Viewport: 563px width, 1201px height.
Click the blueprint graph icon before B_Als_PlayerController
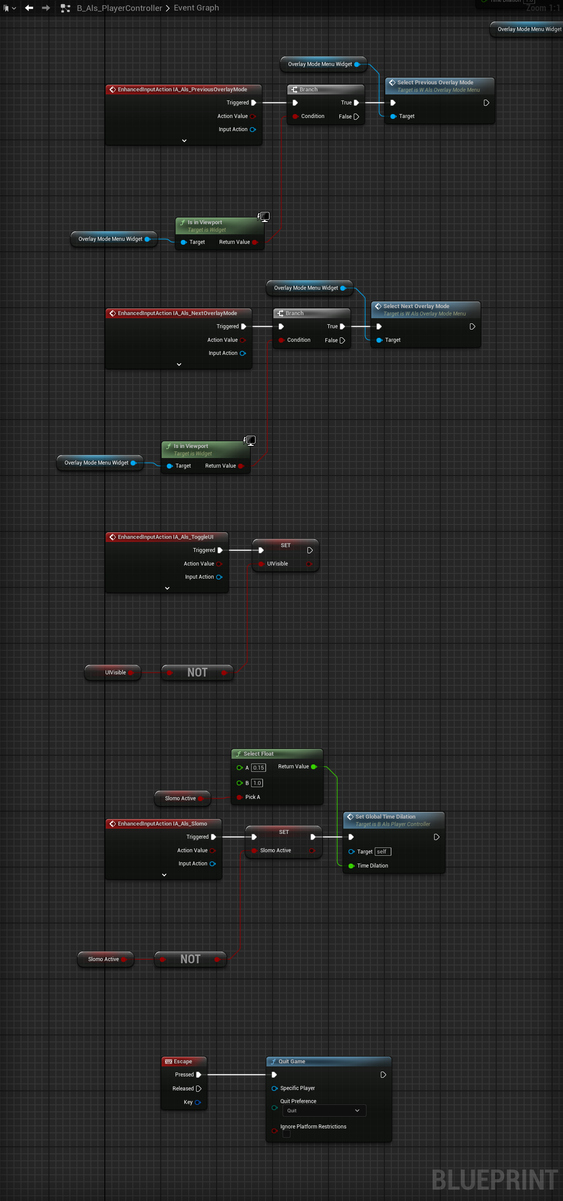click(x=65, y=8)
